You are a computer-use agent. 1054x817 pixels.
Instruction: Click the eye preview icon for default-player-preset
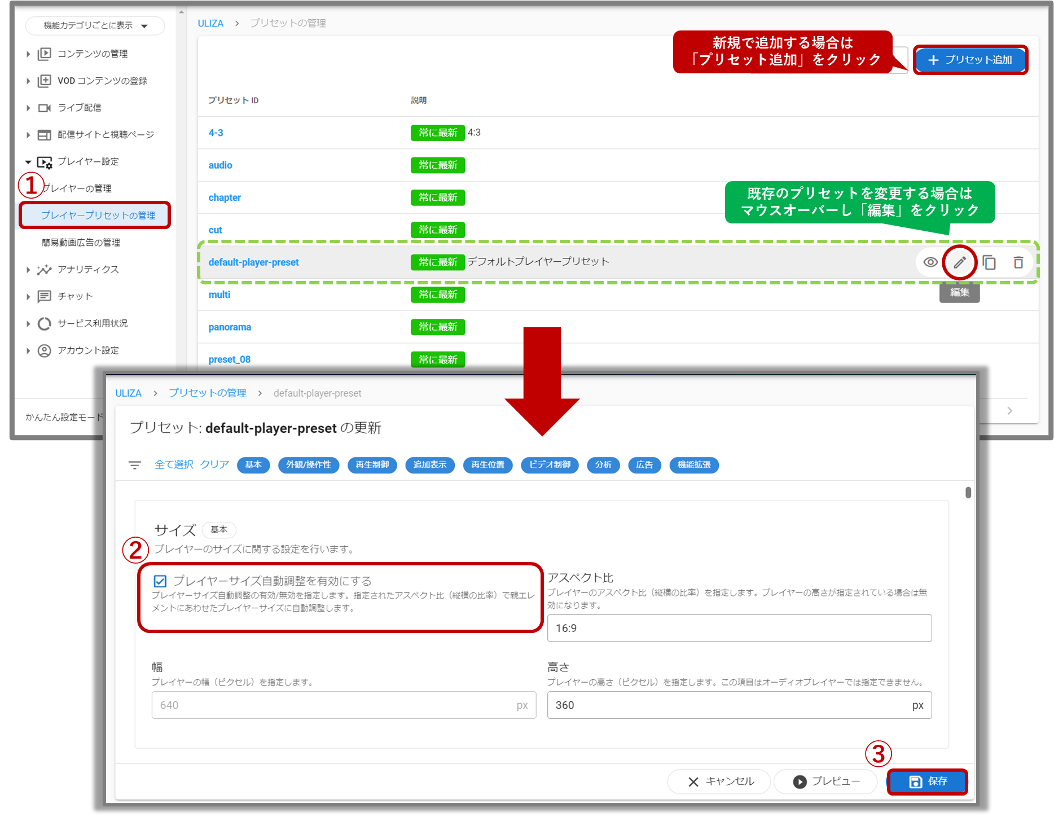930,262
